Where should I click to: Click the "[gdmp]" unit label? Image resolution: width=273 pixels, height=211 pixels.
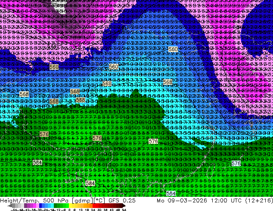83,201
